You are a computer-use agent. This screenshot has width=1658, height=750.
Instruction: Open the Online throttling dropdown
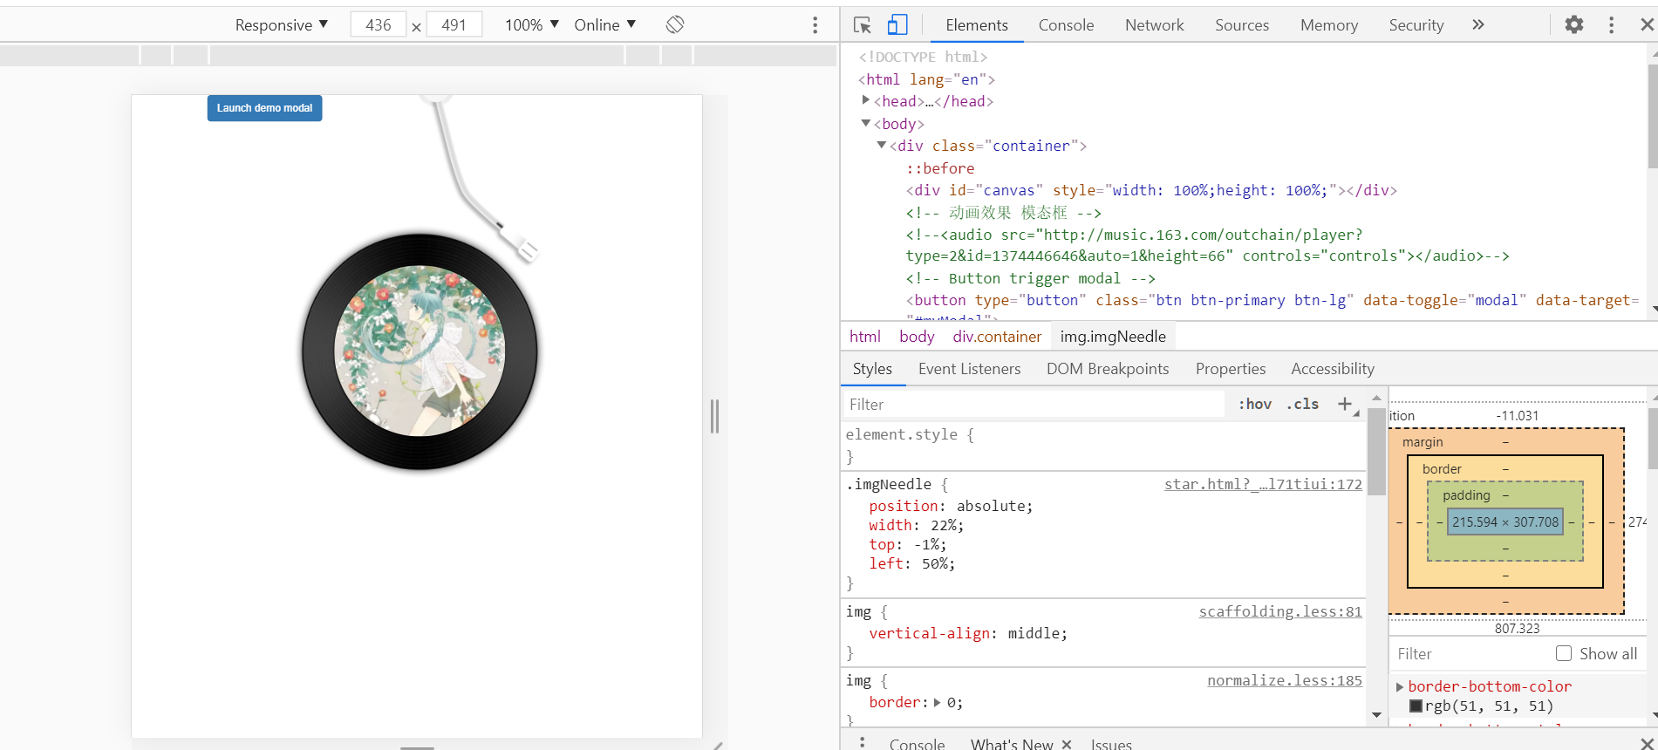605,25
